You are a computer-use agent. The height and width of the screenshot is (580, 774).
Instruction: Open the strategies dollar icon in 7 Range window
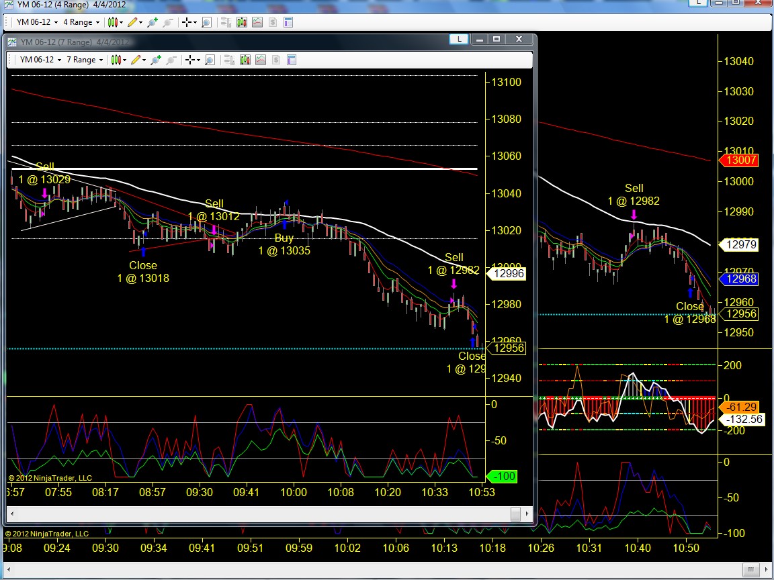click(276, 60)
